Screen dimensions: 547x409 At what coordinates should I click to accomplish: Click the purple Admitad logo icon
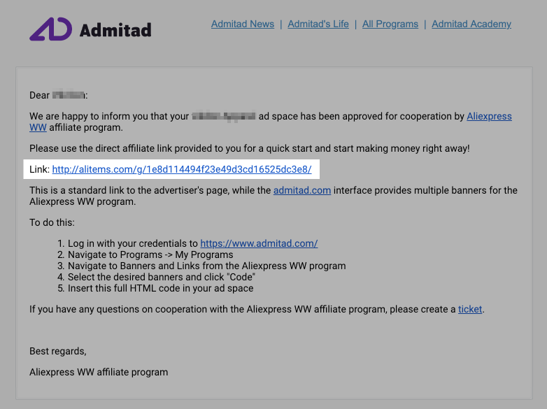(51, 29)
